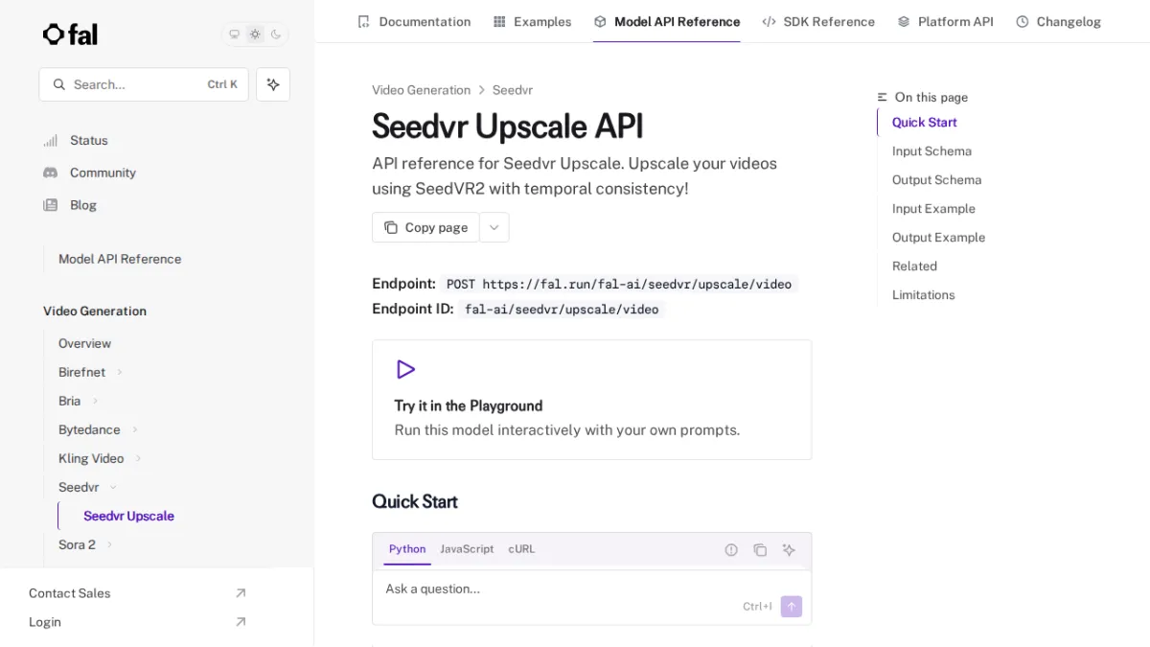Jump to Output Schema section
Image resolution: width=1150 pixels, height=647 pixels.
[x=936, y=179]
